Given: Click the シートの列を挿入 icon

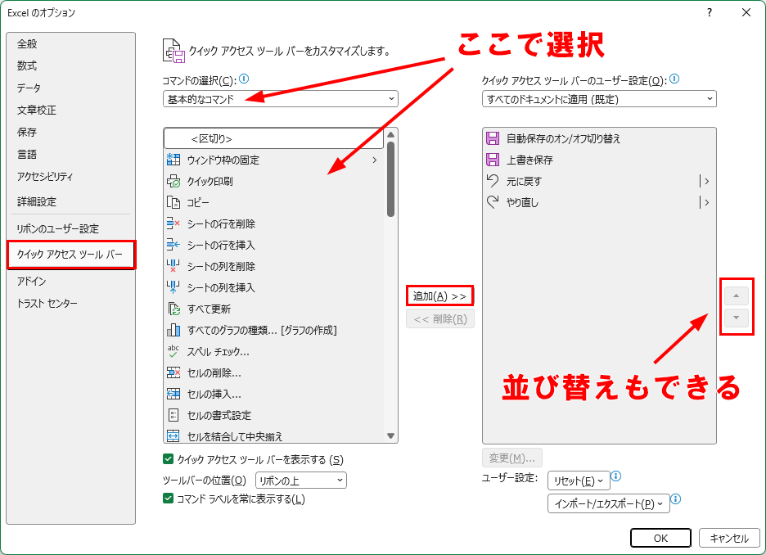Looking at the screenshot, I should click(173, 287).
